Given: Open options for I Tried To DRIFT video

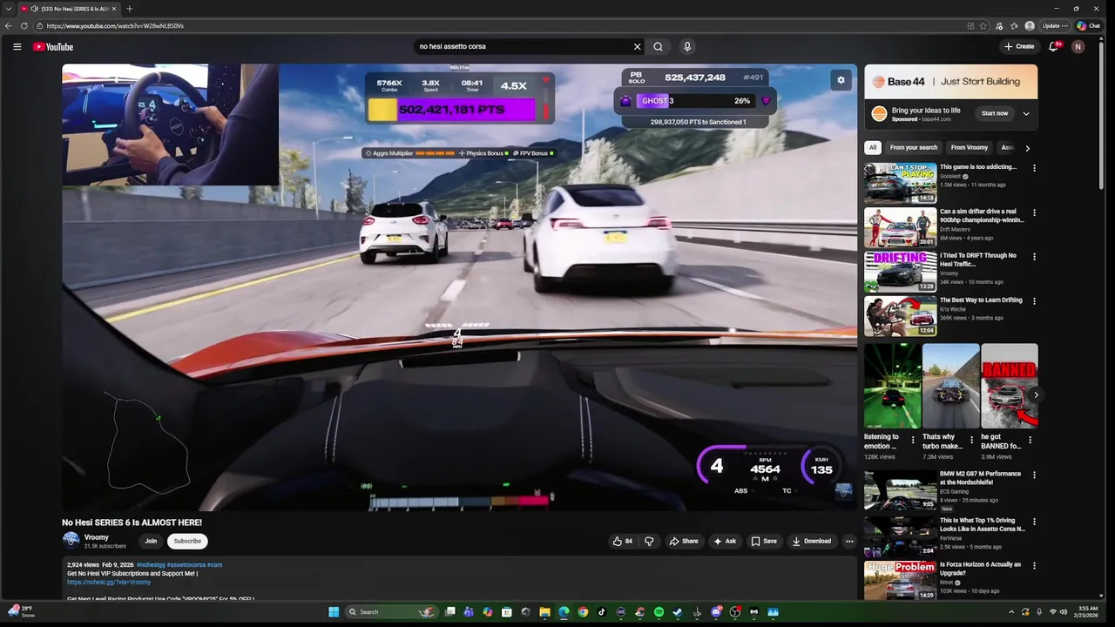Looking at the screenshot, I should (x=1034, y=257).
